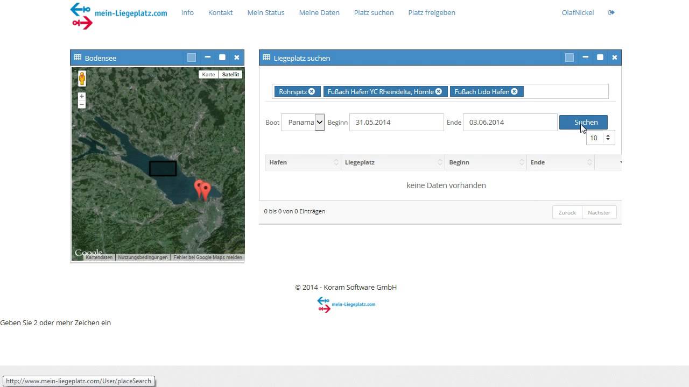Open the Info menu item

click(187, 12)
